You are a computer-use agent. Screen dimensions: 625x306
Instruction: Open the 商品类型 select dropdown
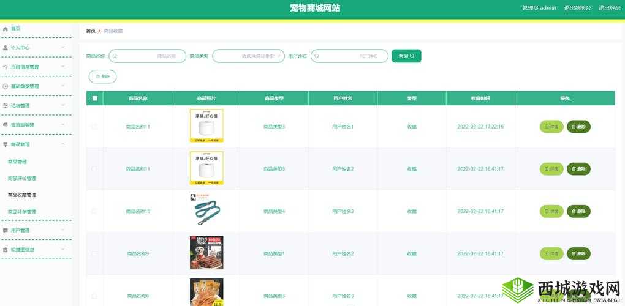(249, 56)
